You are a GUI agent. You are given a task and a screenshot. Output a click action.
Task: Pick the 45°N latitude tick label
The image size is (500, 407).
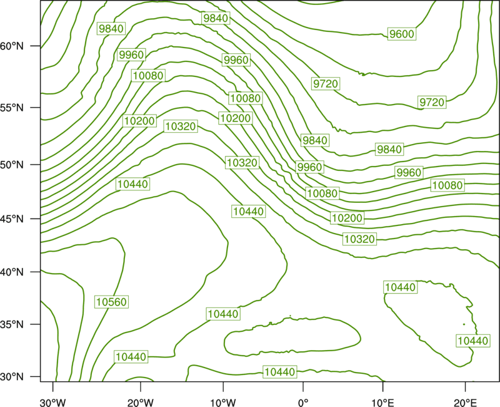[12, 219]
